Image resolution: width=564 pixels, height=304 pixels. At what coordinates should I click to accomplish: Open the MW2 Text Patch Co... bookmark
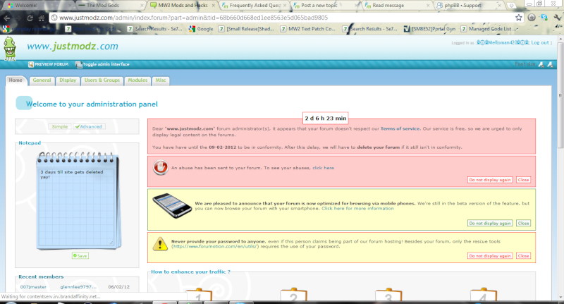[x=308, y=29]
